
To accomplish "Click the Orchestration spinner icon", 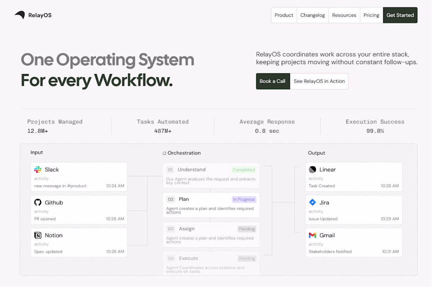I will click(164, 153).
